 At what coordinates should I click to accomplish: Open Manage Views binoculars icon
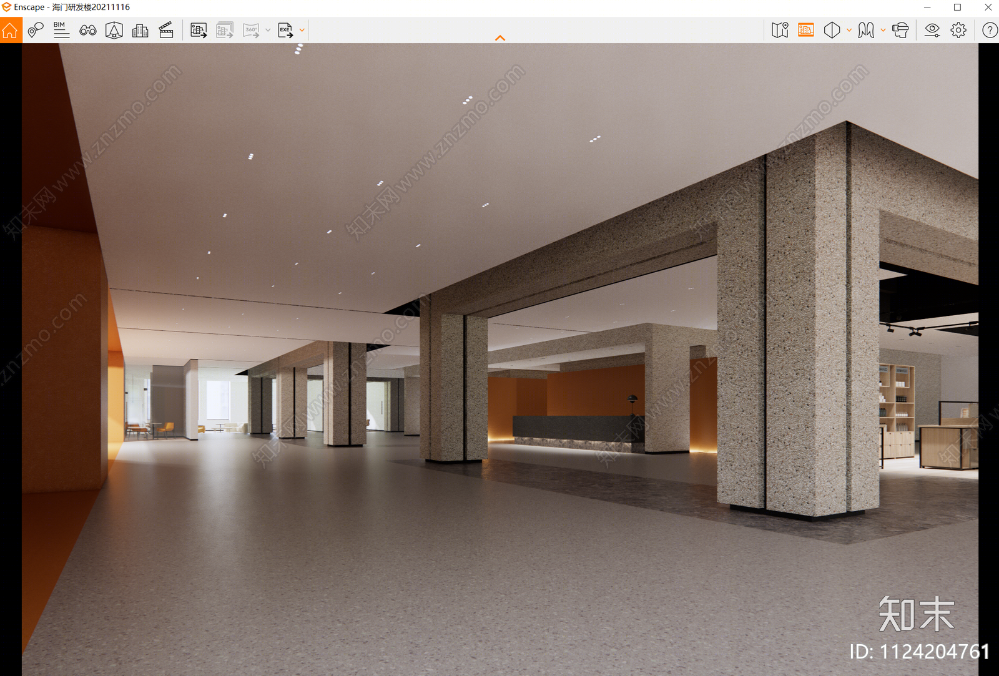point(88,30)
